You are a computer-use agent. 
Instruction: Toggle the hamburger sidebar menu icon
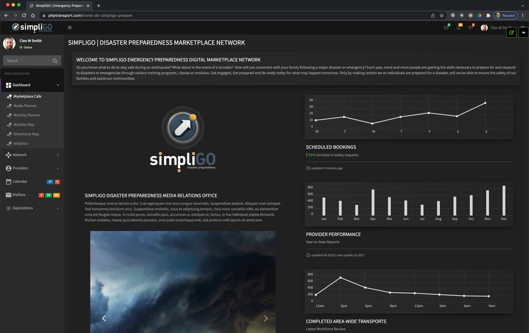click(x=70, y=28)
